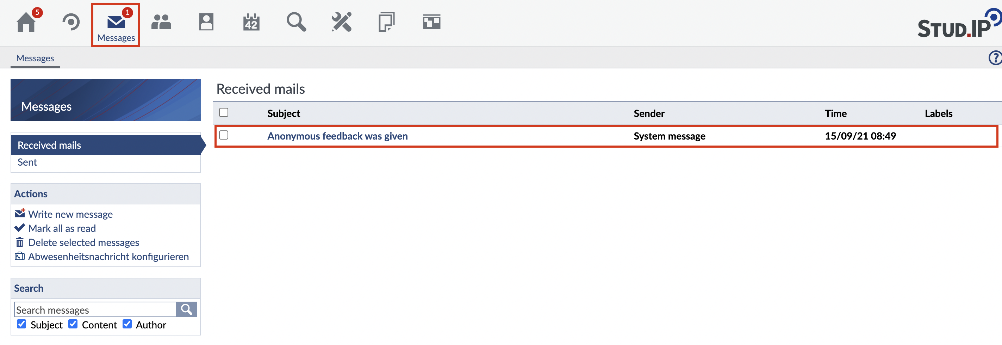1002x345 pixels.
Task: Focus the Search messages input field
Action: pyautogui.click(x=95, y=310)
